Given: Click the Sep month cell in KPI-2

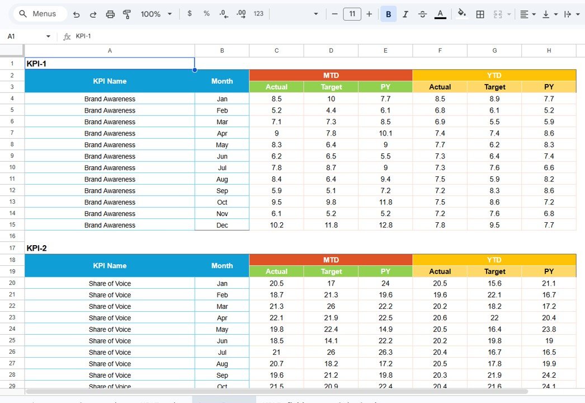Looking at the screenshot, I should pos(222,376).
